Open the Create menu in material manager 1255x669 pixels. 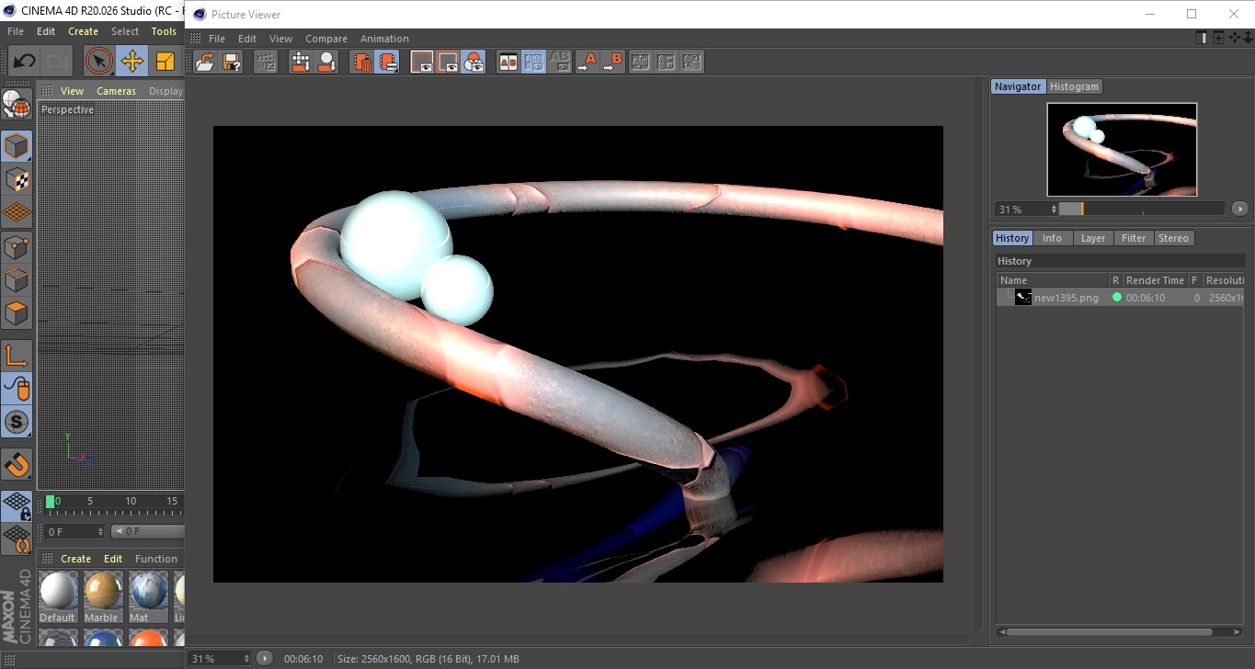tap(75, 559)
